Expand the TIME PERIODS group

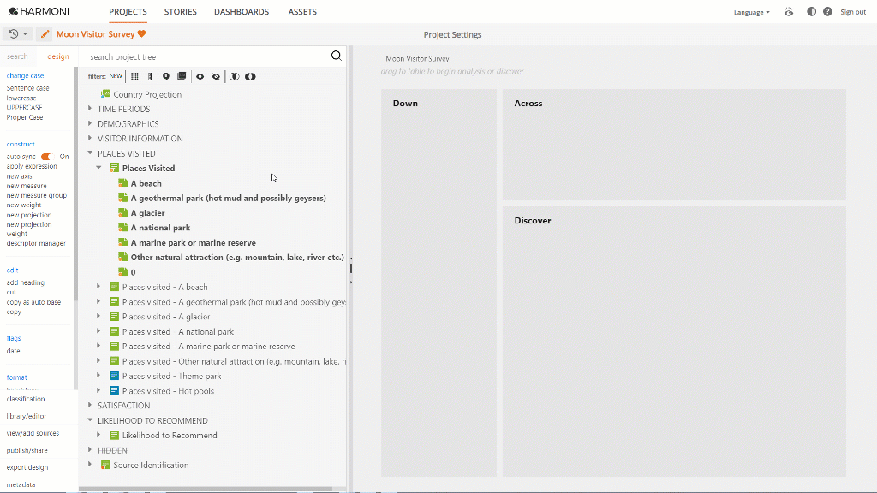click(x=90, y=109)
